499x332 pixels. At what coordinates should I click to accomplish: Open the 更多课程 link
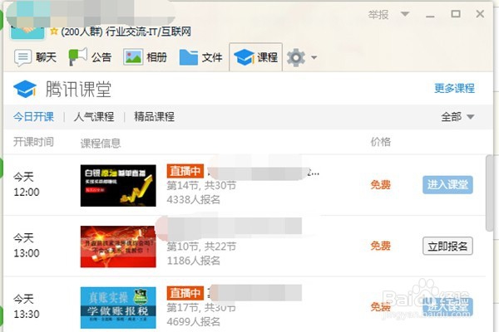point(454,88)
